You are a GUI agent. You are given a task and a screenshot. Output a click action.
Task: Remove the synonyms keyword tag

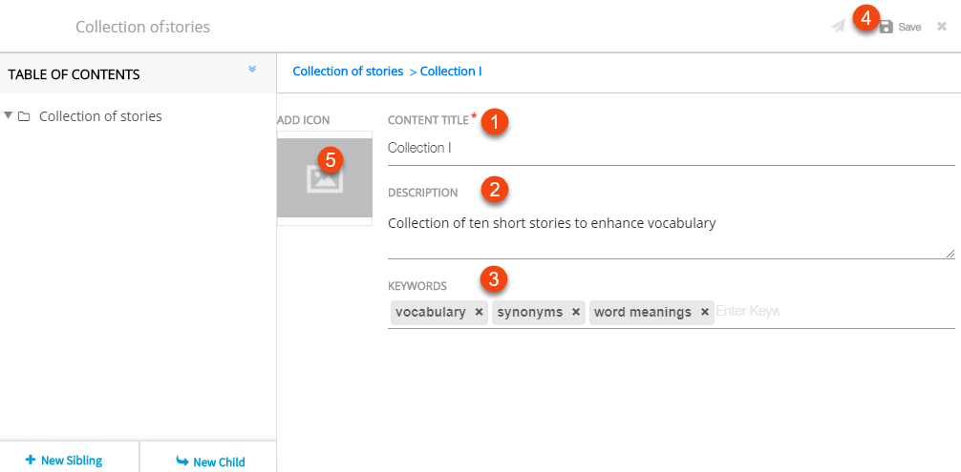[576, 313]
